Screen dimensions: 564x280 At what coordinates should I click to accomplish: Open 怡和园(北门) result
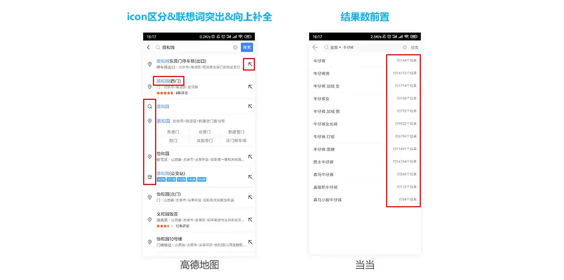(169, 194)
